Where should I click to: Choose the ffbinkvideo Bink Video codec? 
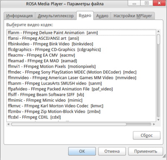point(81,44)
